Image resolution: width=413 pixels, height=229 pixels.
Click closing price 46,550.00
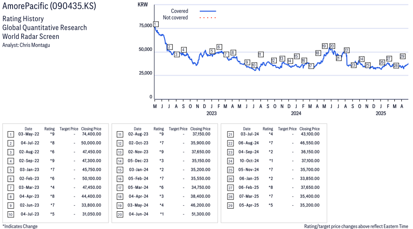pyautogui.click(x=310, y=143)
